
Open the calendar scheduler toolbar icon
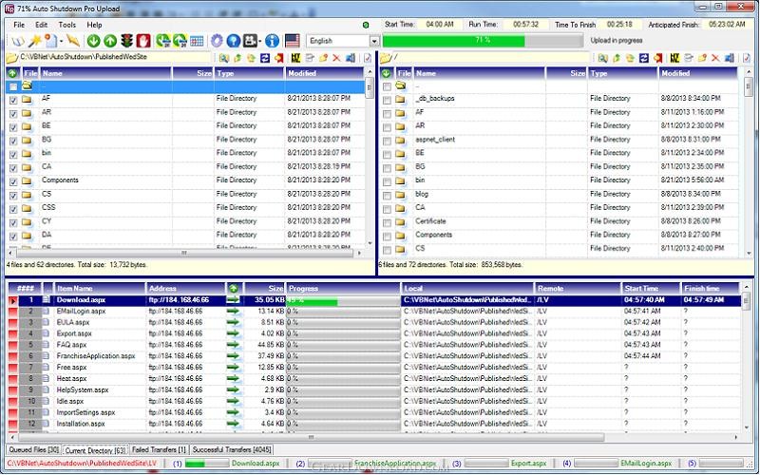(197, 41)
